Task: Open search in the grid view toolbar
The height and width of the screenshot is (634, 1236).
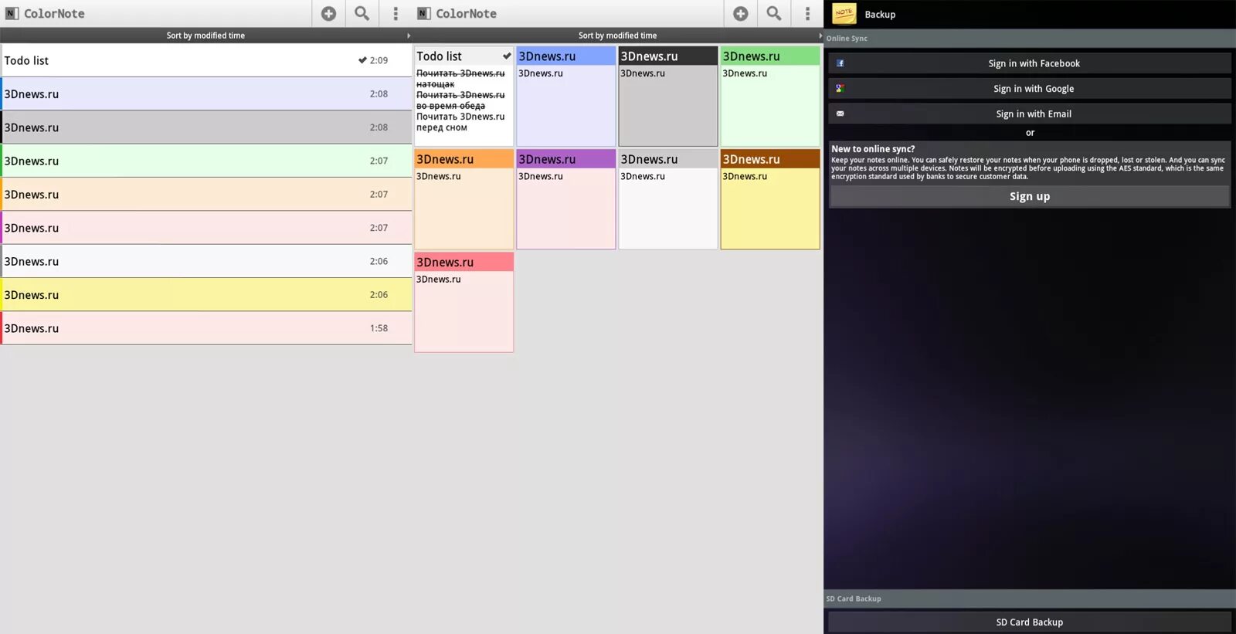Action: (773, 13)
